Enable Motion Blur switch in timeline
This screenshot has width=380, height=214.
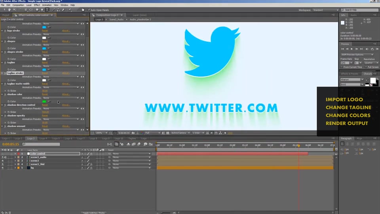pos(139,144)
